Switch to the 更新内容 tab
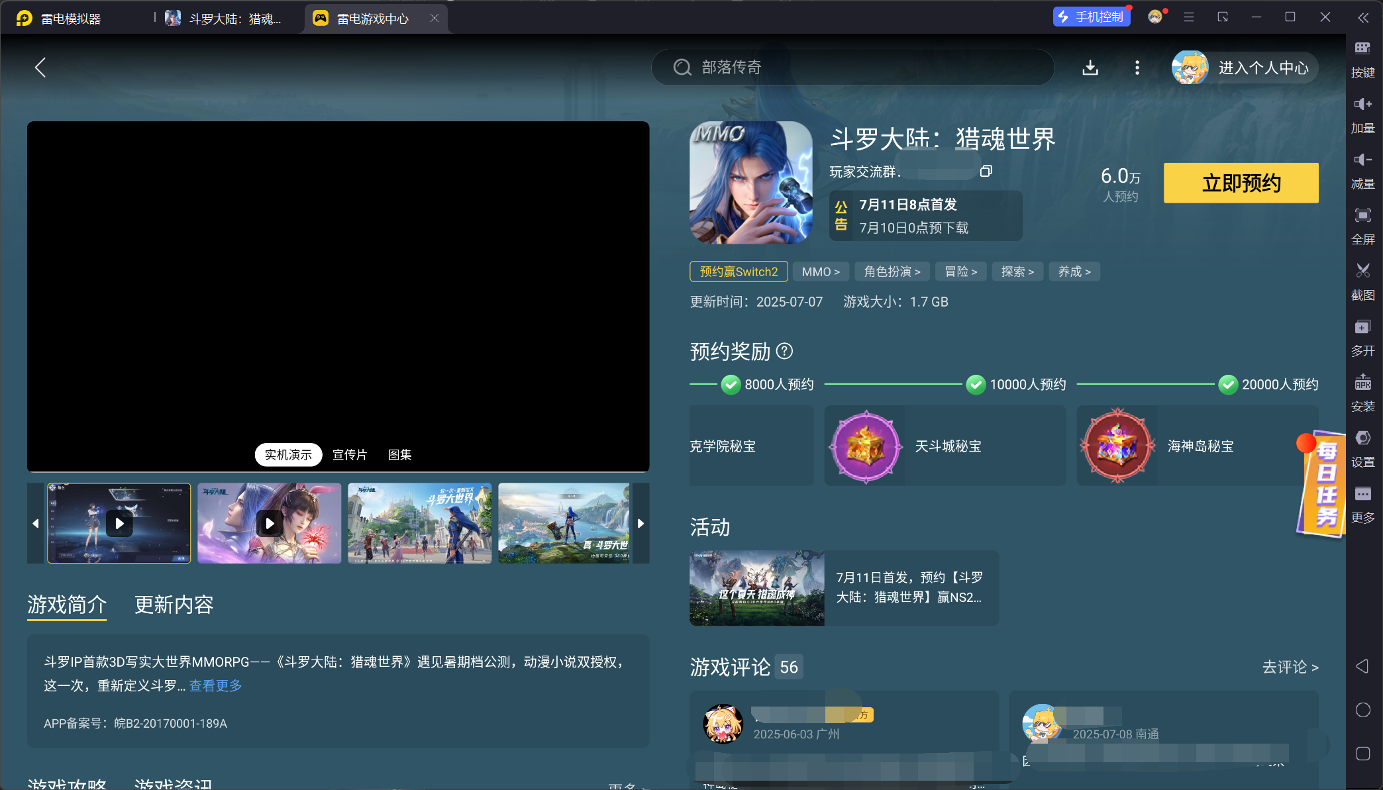This screenshot has width=1383, height=790. coord(174,605)
